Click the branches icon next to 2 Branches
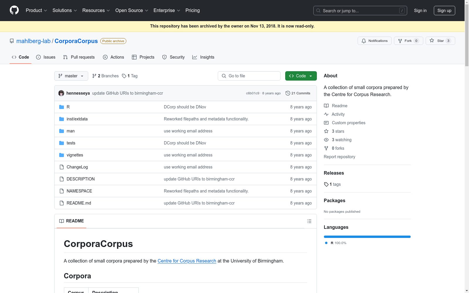This screenshot has height=293, width=469. click(x=94, y=76)
